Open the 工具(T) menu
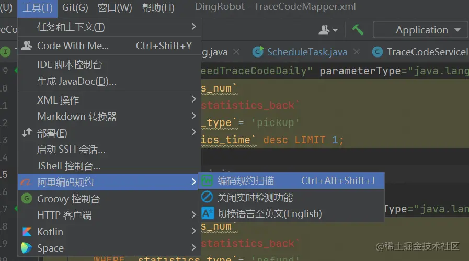The width and height of the screenshot is (469, 261). (38, 8)
